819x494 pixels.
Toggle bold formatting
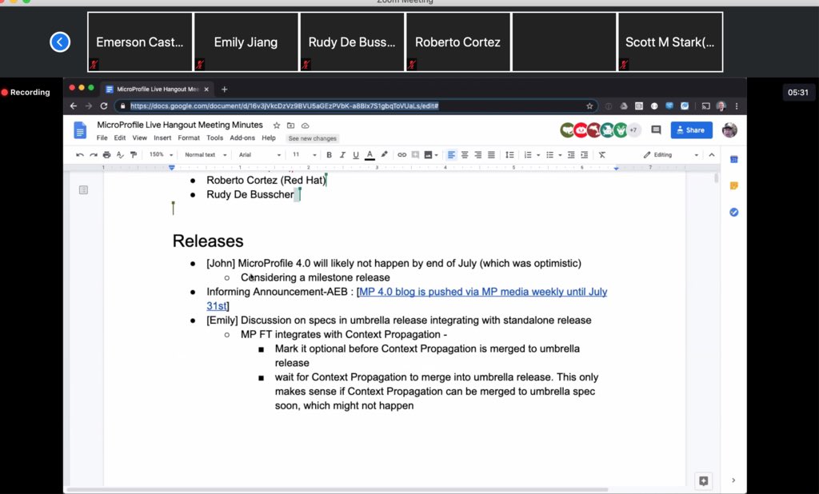tap(329, 154)
